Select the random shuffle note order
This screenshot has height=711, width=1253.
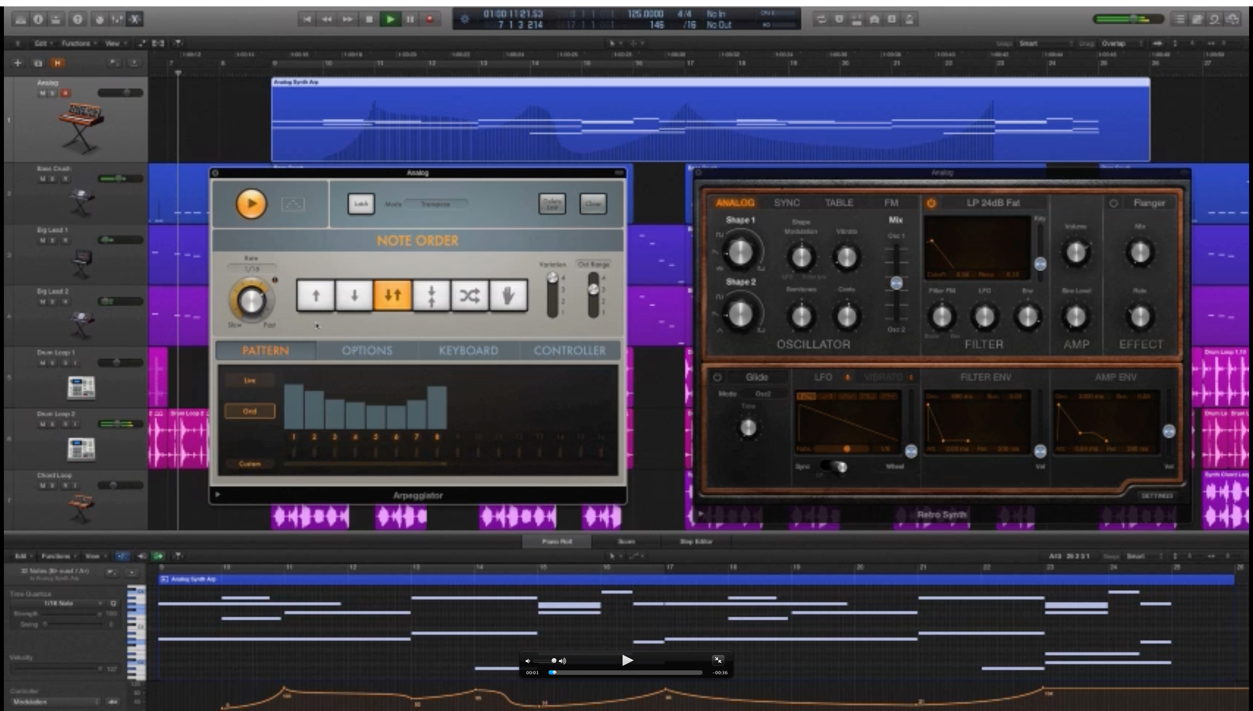[470, 295]
